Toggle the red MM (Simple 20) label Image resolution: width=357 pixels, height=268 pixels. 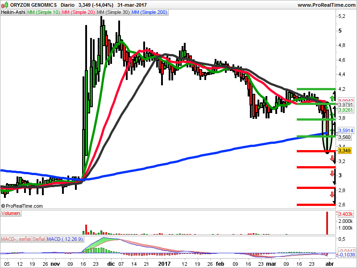tap(78, 13)
